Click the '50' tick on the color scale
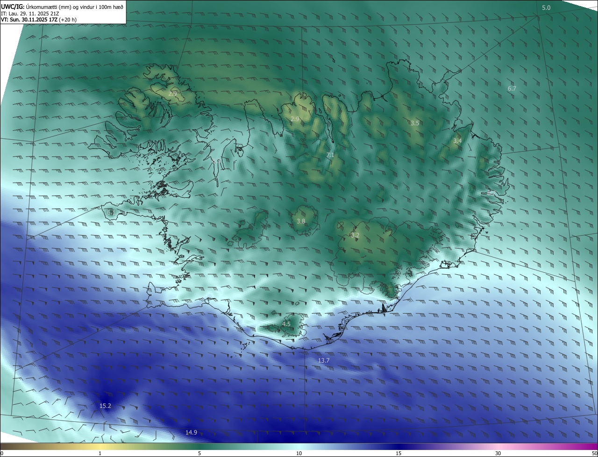This screenshot has height=457, width=598. (594, 453)
